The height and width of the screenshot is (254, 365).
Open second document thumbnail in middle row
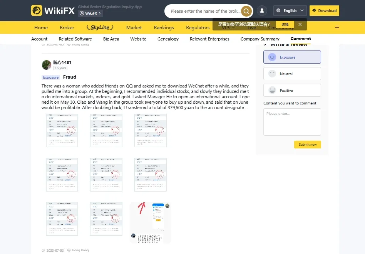tap(106, 175)
